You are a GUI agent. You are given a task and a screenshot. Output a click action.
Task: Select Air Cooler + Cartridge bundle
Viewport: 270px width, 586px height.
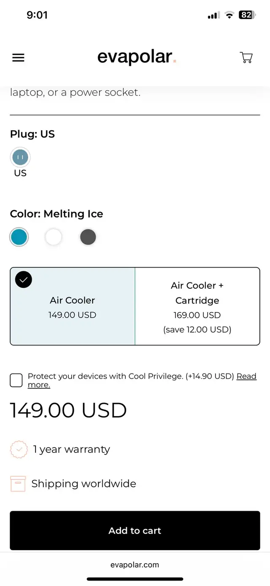[x=197, y=307]
